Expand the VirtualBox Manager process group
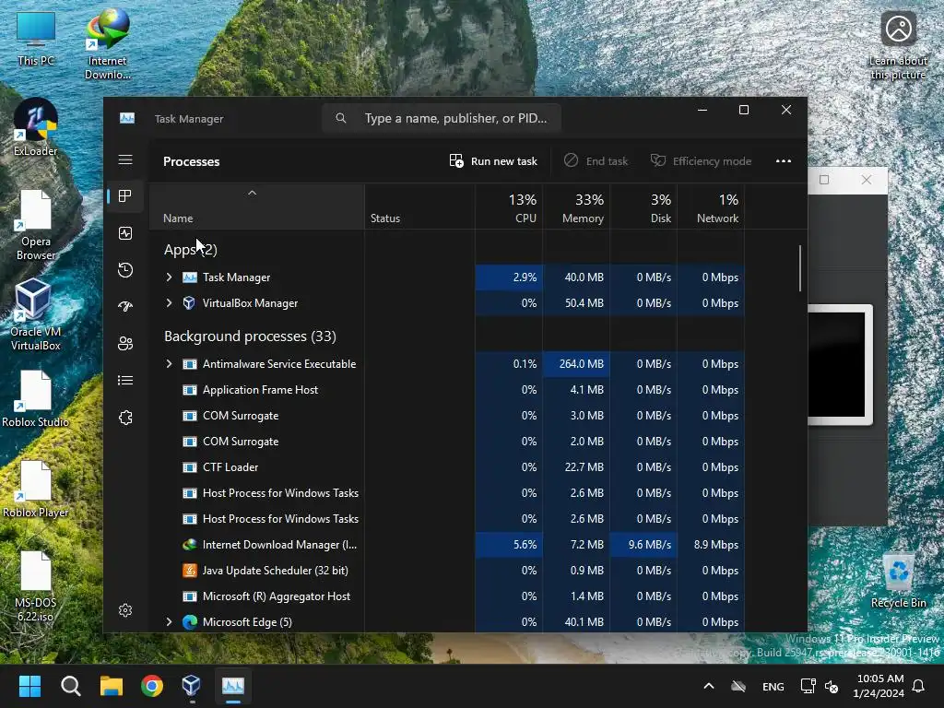Screen dimensions: 944x708 [x=170, y=302]
